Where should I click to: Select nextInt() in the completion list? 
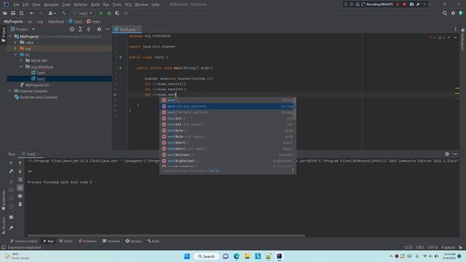[x=228, y=118]
